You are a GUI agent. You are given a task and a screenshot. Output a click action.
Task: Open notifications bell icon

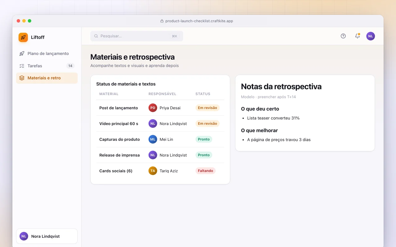(x=357, y=36)
